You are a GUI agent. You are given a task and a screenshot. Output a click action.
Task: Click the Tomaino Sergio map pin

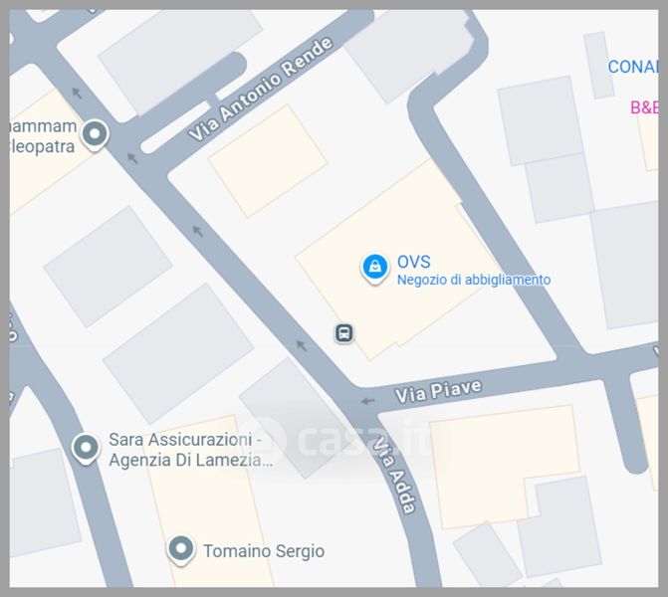pos(180,549)
